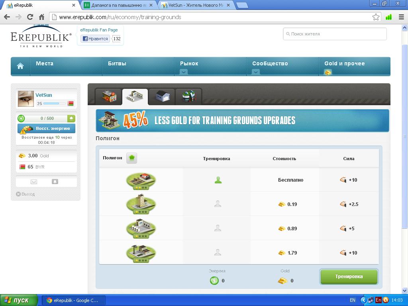The width and height of the screenshot is (408, 306).
Task: Click the experience progress bar at level 25
Action: point(54,104)
